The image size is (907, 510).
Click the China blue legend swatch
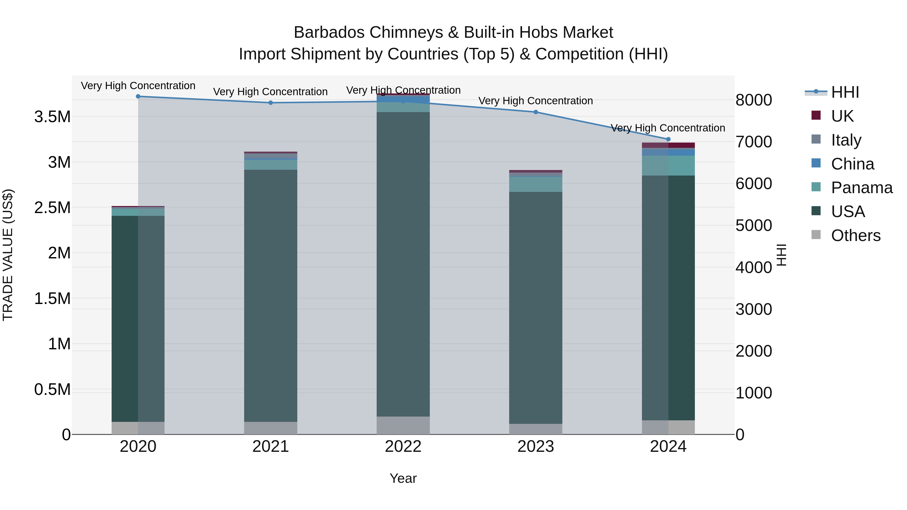pyautogui.click(x=816, y=163)
